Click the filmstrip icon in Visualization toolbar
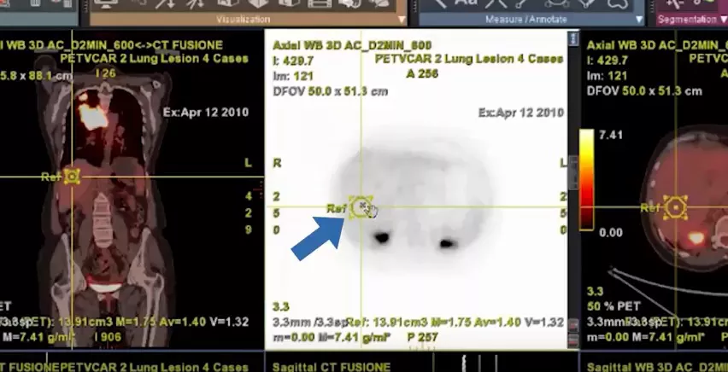 point(320,3)
